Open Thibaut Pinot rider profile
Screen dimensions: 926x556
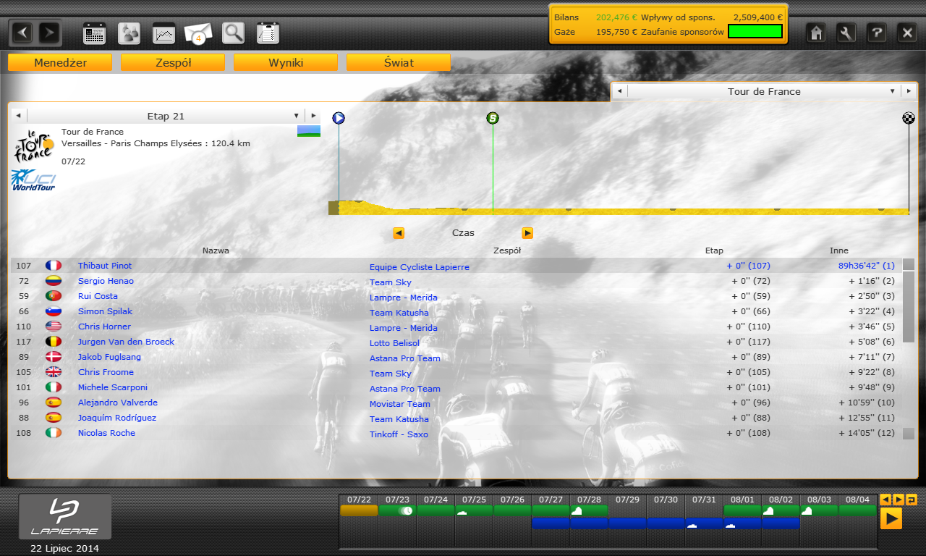[105, 266]
